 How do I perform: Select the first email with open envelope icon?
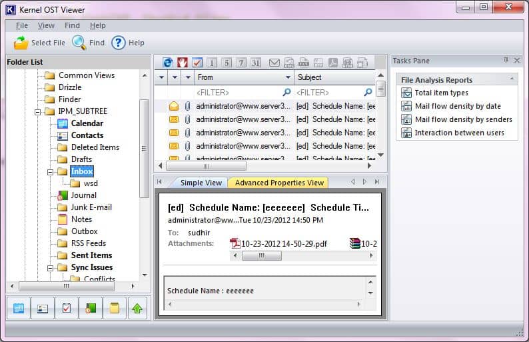pyautogui.click(x=264, y=106)
